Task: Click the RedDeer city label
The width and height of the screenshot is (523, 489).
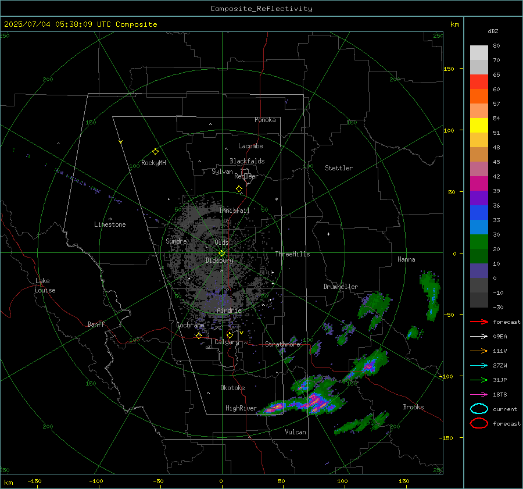Action: click(246, 176)
